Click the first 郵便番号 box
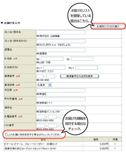This screenshot has width=126, height=152. [40, 76]
